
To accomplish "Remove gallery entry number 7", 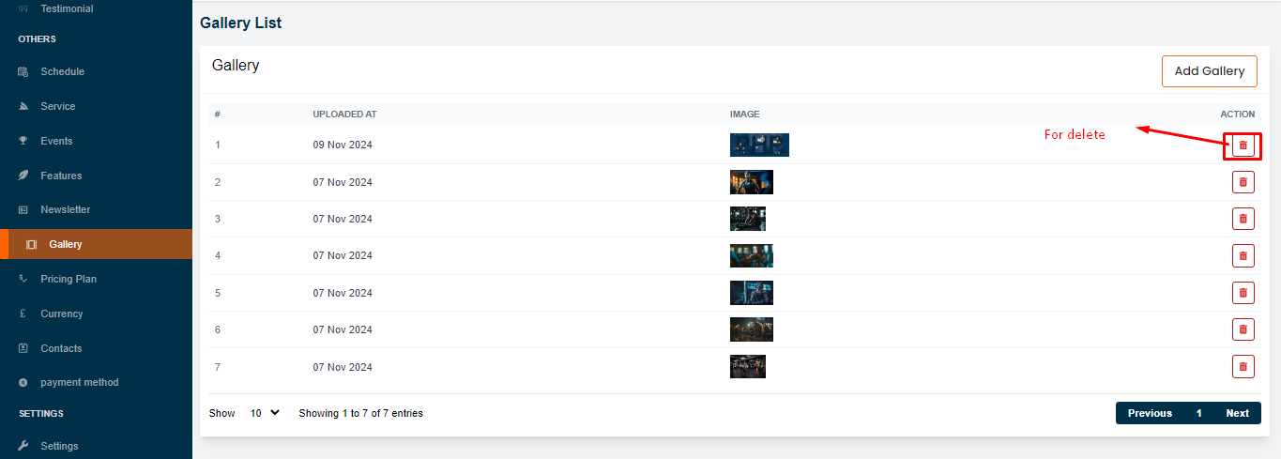I will pyautogui.click(x=1243, y=366).
